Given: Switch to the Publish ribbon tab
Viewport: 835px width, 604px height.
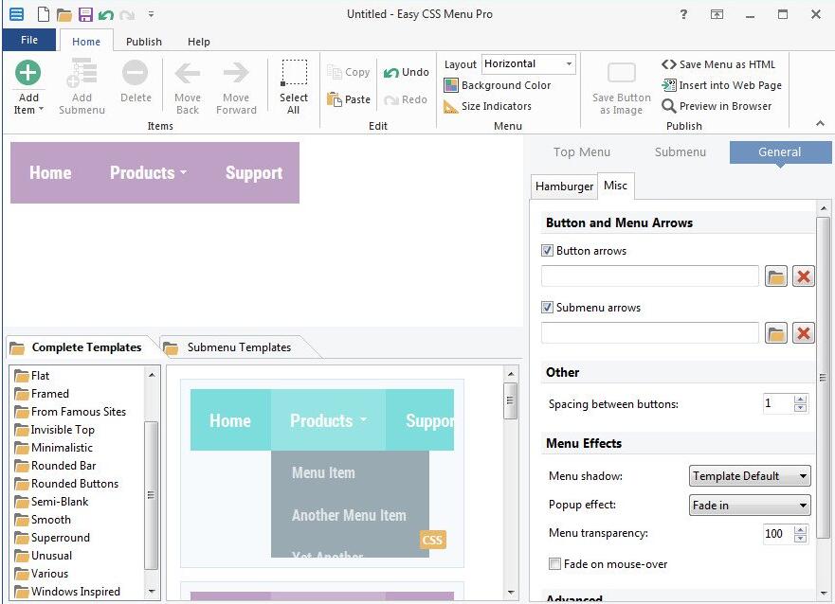Looking at the screenshot, I should [144, 42].
